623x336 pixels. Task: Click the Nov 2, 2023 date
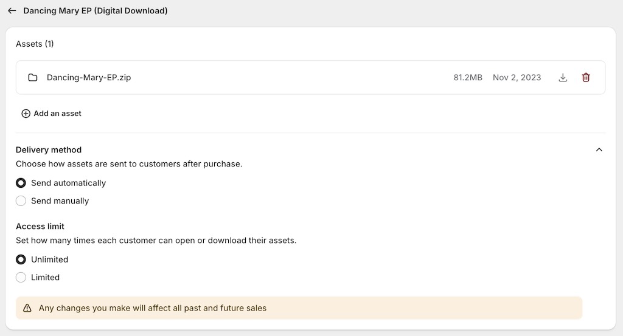coord(517,77)
